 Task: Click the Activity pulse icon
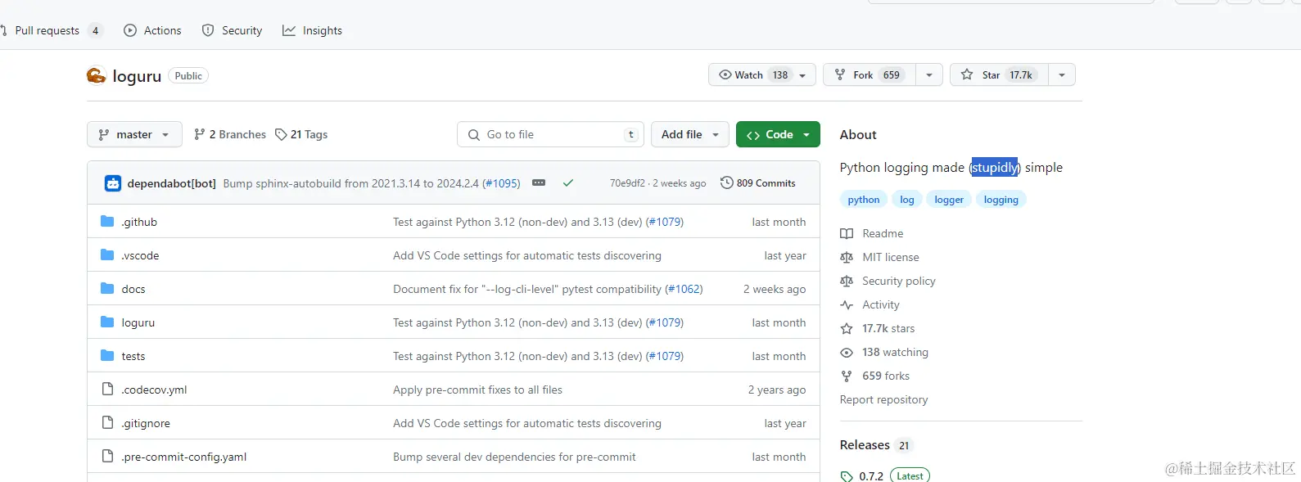(847, 304)
